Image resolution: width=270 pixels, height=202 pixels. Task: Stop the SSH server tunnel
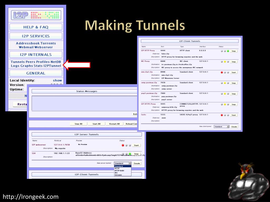(x=136, y=154)
